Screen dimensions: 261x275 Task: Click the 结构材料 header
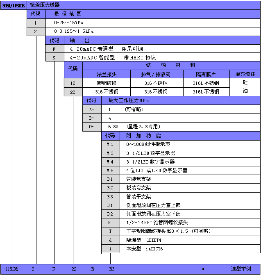coord(171,65)
